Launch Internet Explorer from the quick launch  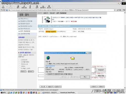pos(11,92)
